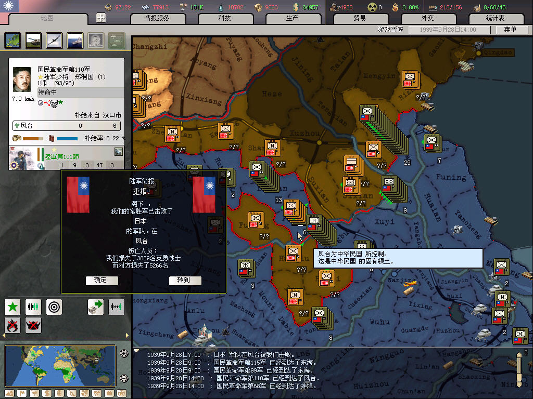Click the Xuzhou province label
The width and height of the screenshot is (533, 399).
pos(304,133)
